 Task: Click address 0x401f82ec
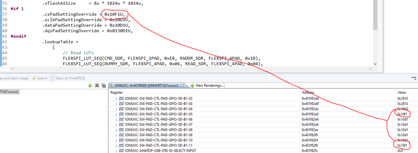point(310,130)
